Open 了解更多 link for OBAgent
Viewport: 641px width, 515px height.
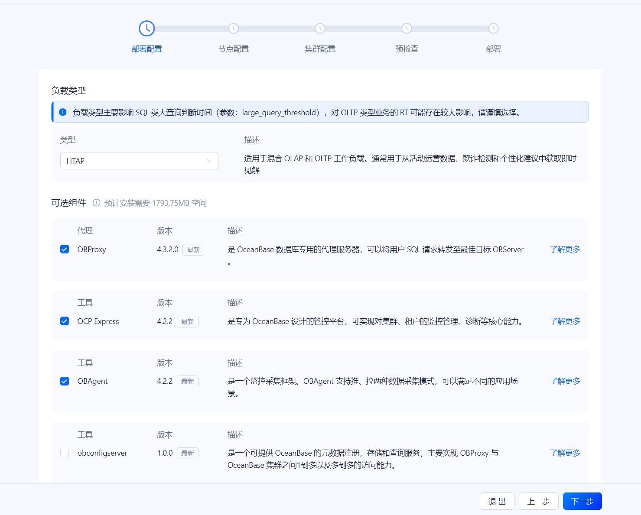click(x=565, y=381)
